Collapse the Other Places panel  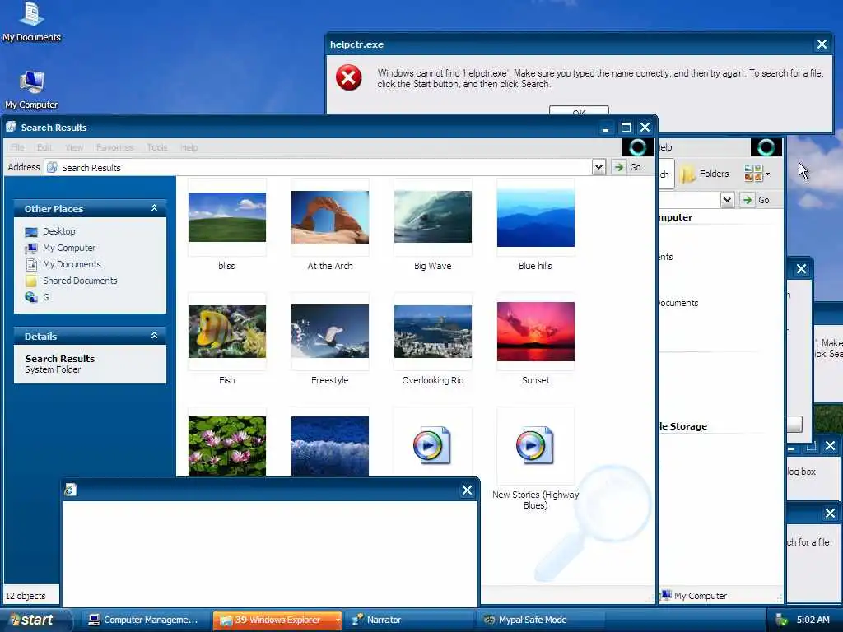pos(154,208)
